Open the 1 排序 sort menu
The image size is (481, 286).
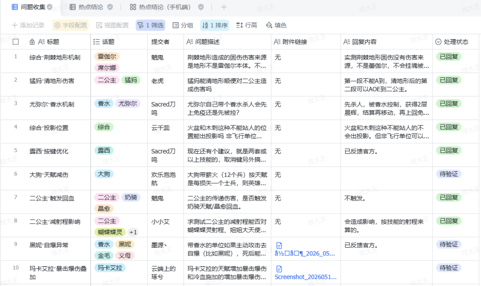[x=215, y=25]
